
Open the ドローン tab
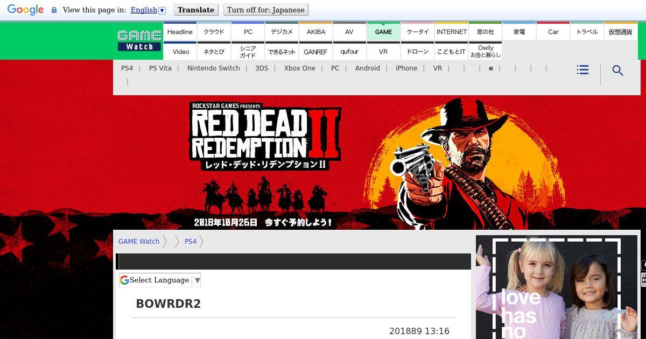tap(417, 51)
